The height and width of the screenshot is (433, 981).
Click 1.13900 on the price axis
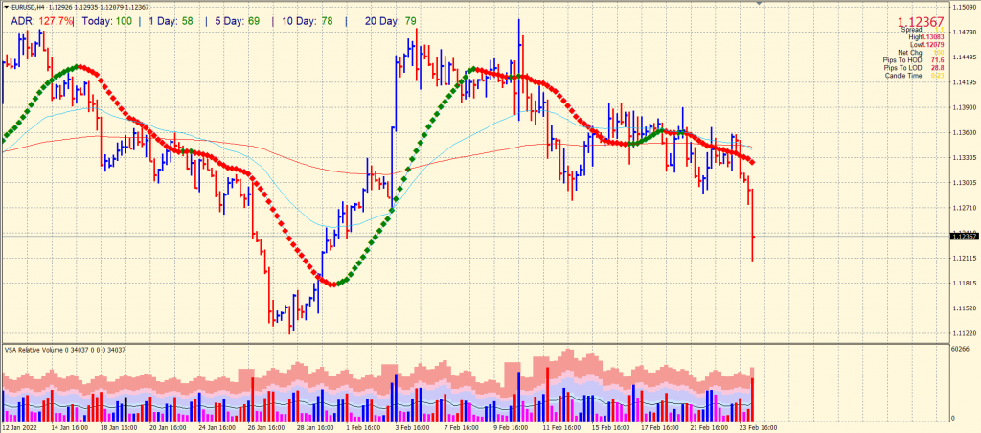click(x=964, y=107)
